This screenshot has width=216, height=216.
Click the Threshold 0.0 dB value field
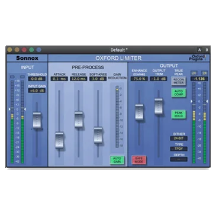37,79
